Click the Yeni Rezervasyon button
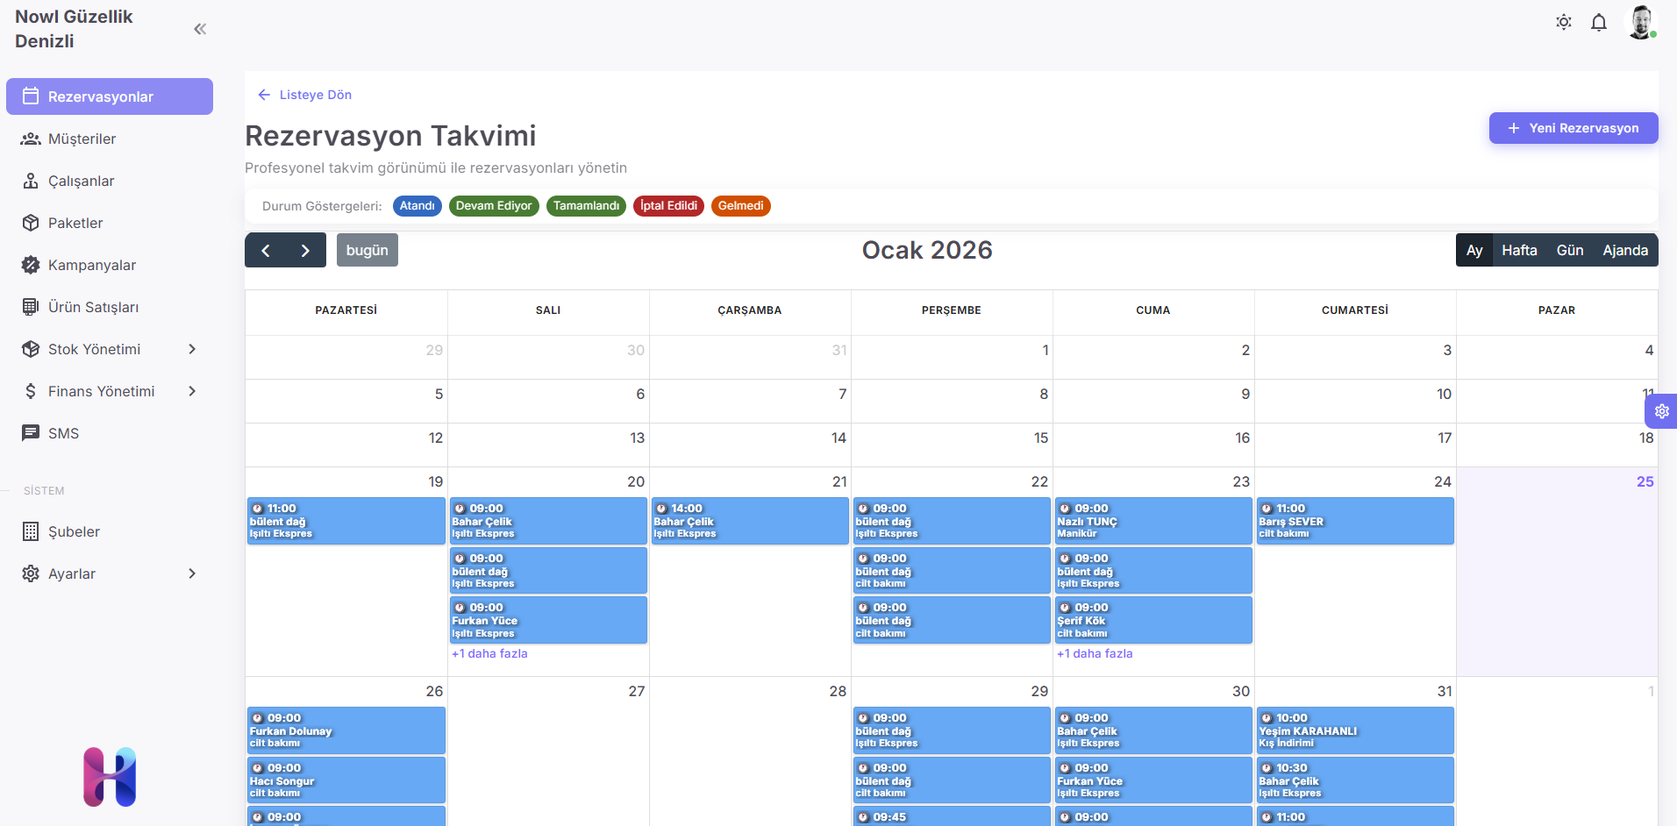This screenshot has width=1677, height=826. coord(1573,128)
